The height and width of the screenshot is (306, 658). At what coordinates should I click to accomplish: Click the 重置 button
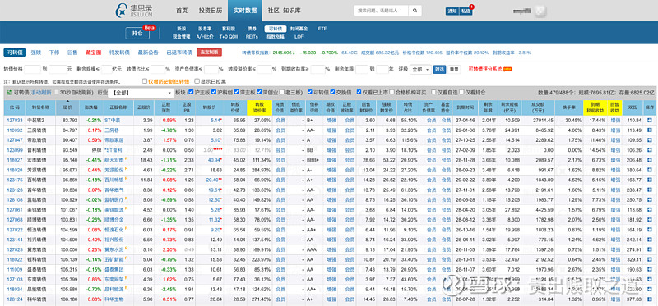point(454,69)
